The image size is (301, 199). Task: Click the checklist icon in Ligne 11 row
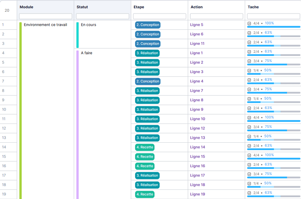pos(249,42)
